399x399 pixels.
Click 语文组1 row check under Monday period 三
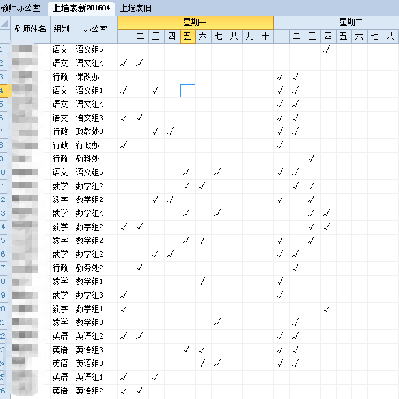point(156,90)
